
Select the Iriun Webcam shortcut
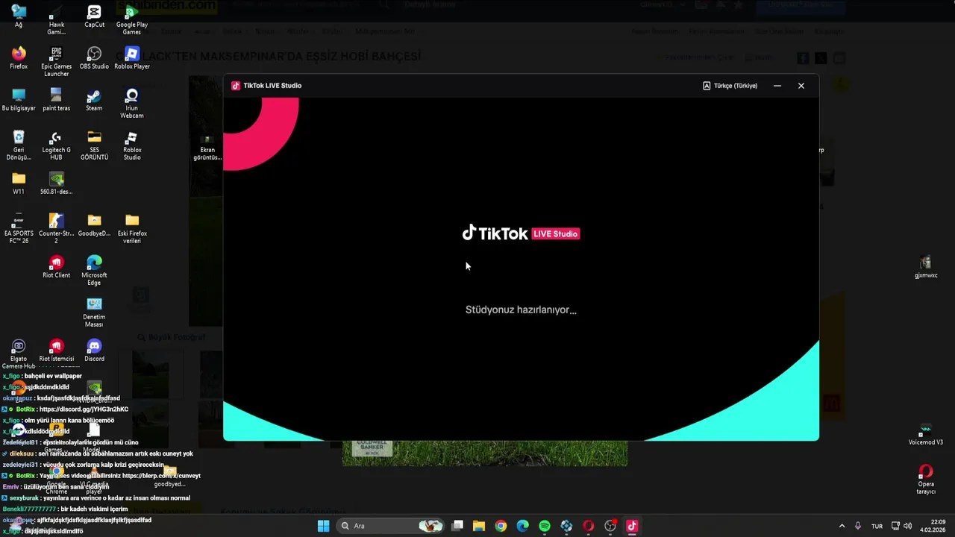[132, 104]
